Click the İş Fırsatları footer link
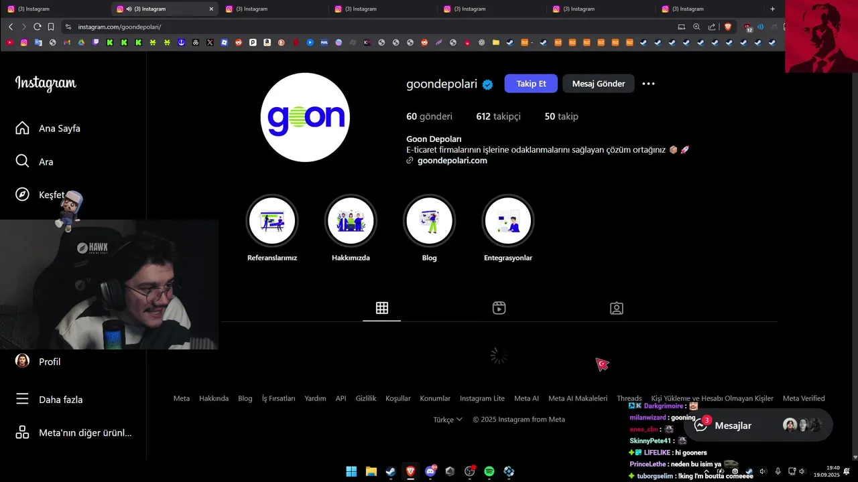This screenshot has height=482, width=858. [x=278, y=398]
